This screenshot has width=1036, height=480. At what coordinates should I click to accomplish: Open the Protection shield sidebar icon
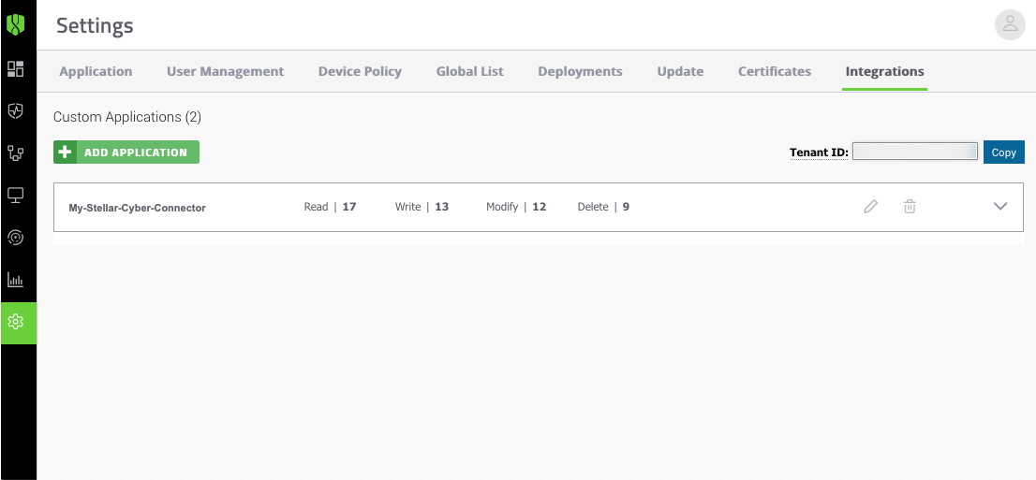click(x=16, y=110)
